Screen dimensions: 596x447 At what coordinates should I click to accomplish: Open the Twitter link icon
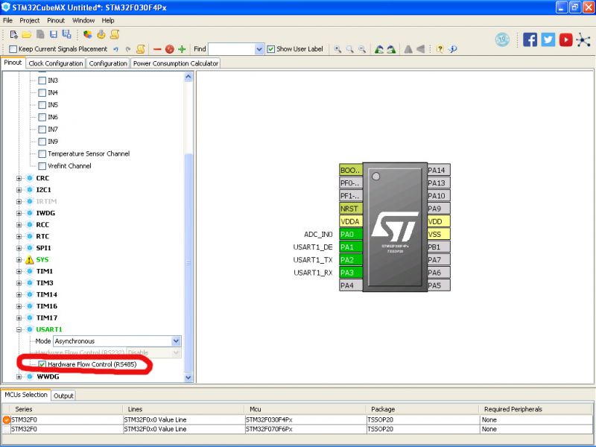(548, 40)
